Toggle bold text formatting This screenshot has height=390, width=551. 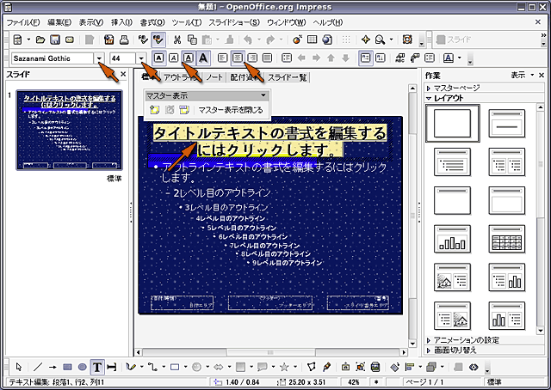(x=159, y=58)
